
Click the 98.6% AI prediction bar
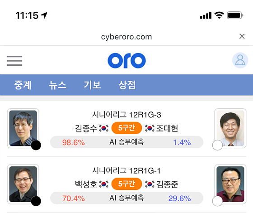tap(126, 142)
